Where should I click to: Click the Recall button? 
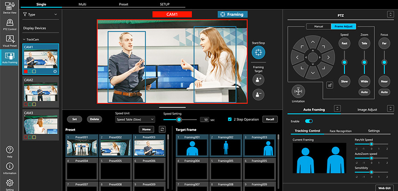pyautogui.click(x=270, y=119)
